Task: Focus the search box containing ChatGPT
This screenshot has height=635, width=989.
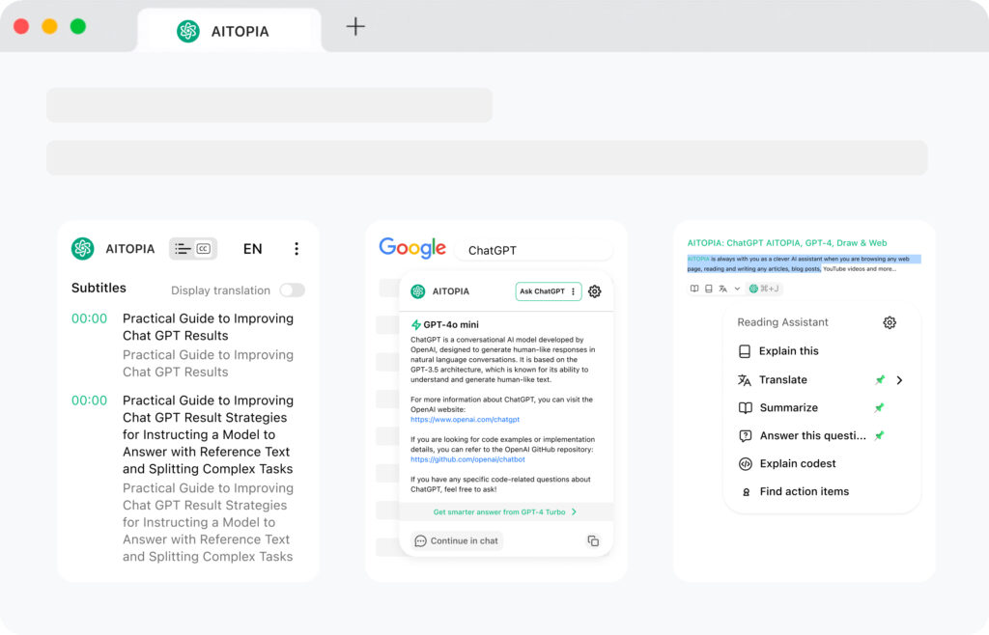Action: point(533,250)
